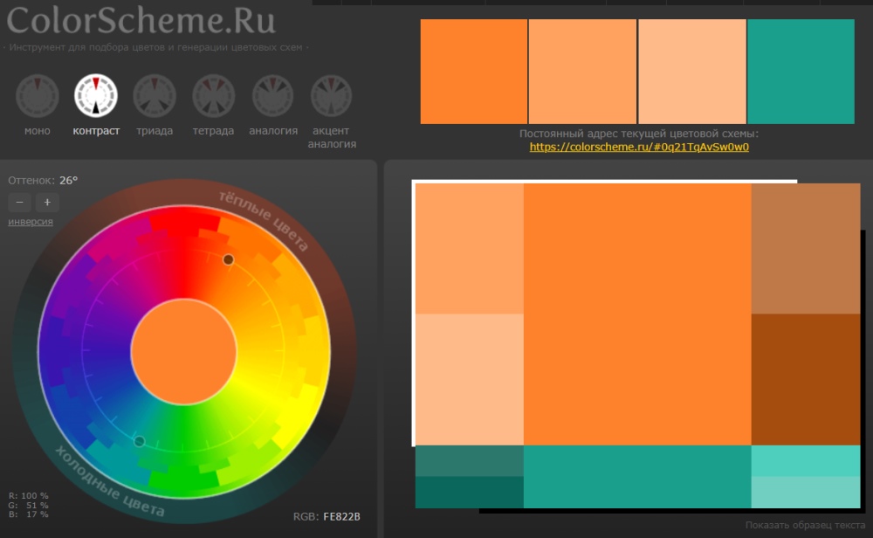Click the orange hue marker on wheel

coord(229,259)
